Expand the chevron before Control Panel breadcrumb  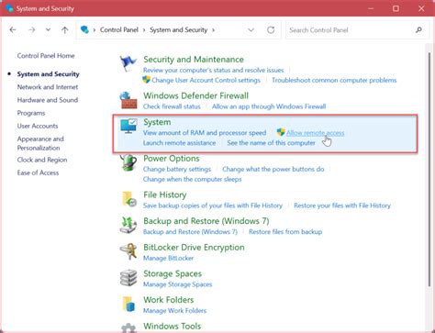pyautogui.click(x=95, y=30)
